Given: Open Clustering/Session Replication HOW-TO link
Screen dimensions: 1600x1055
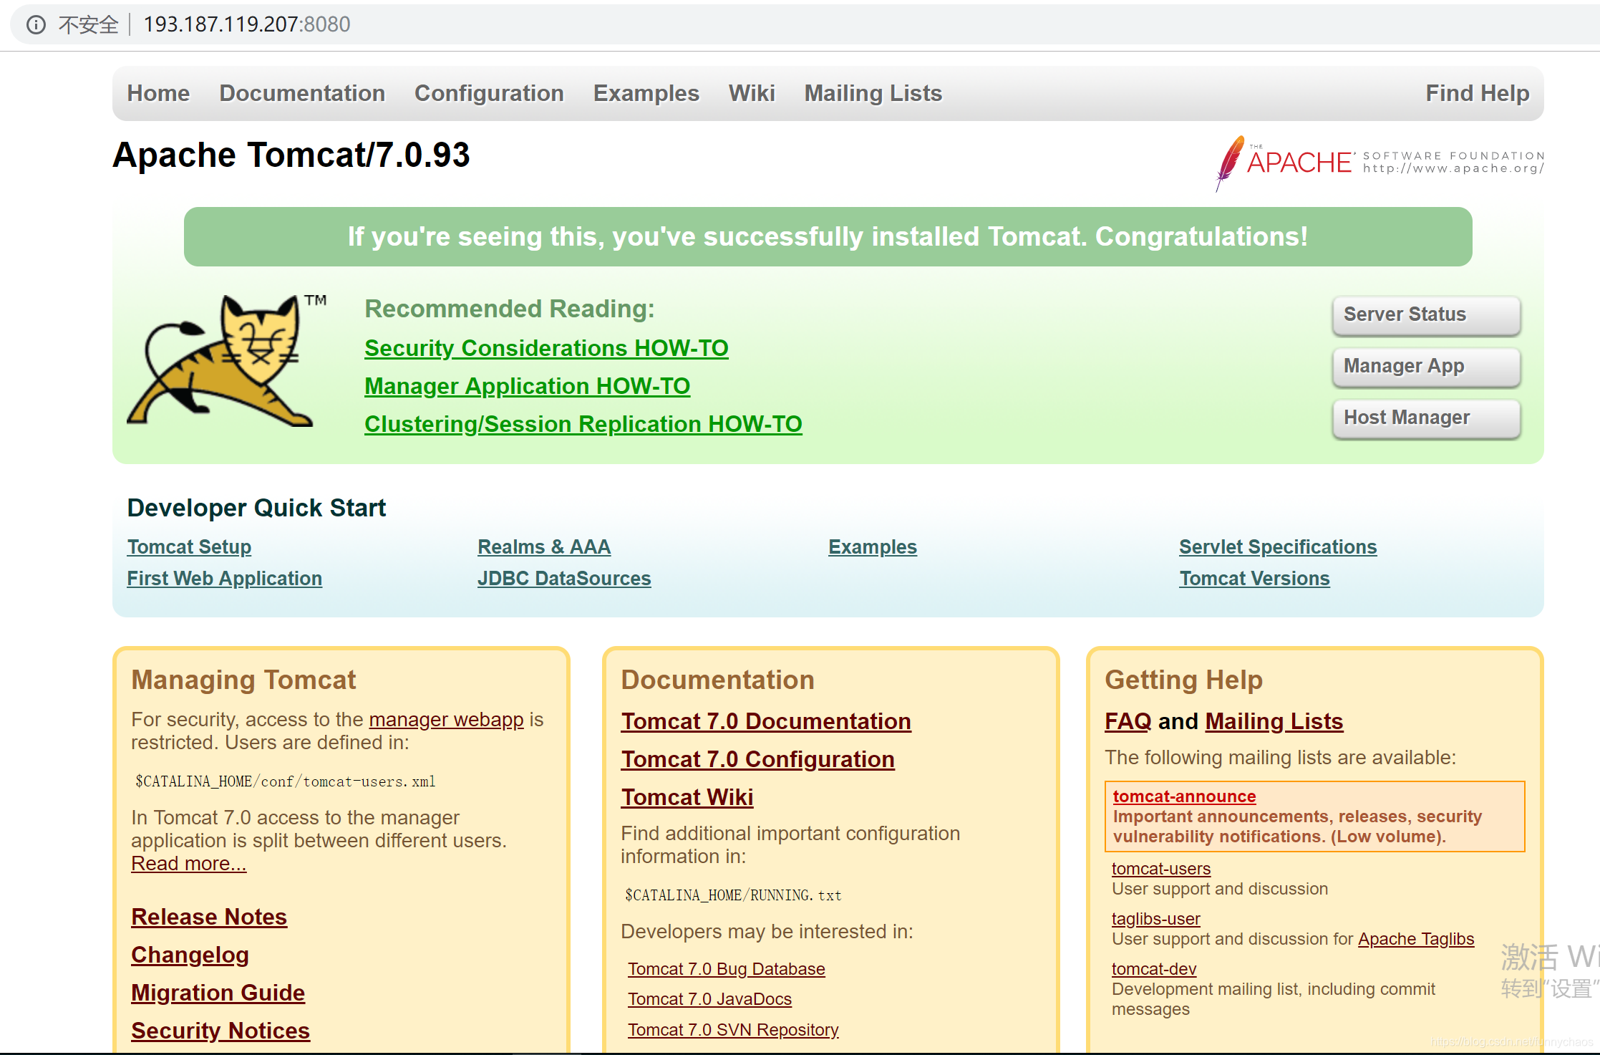Looking at the screenshot, I should 583,424.
